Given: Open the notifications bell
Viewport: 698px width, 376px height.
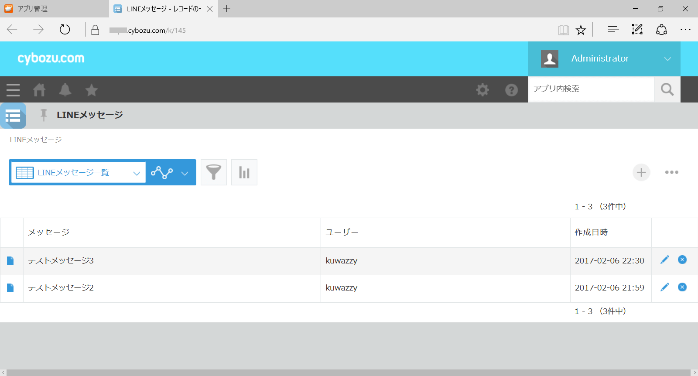Looking at the screenshot, I should [x=65, y=90].
